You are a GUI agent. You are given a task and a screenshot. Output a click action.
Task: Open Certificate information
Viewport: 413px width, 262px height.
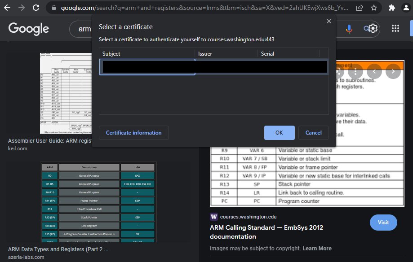pyautogui.click(x=134, y=133)
